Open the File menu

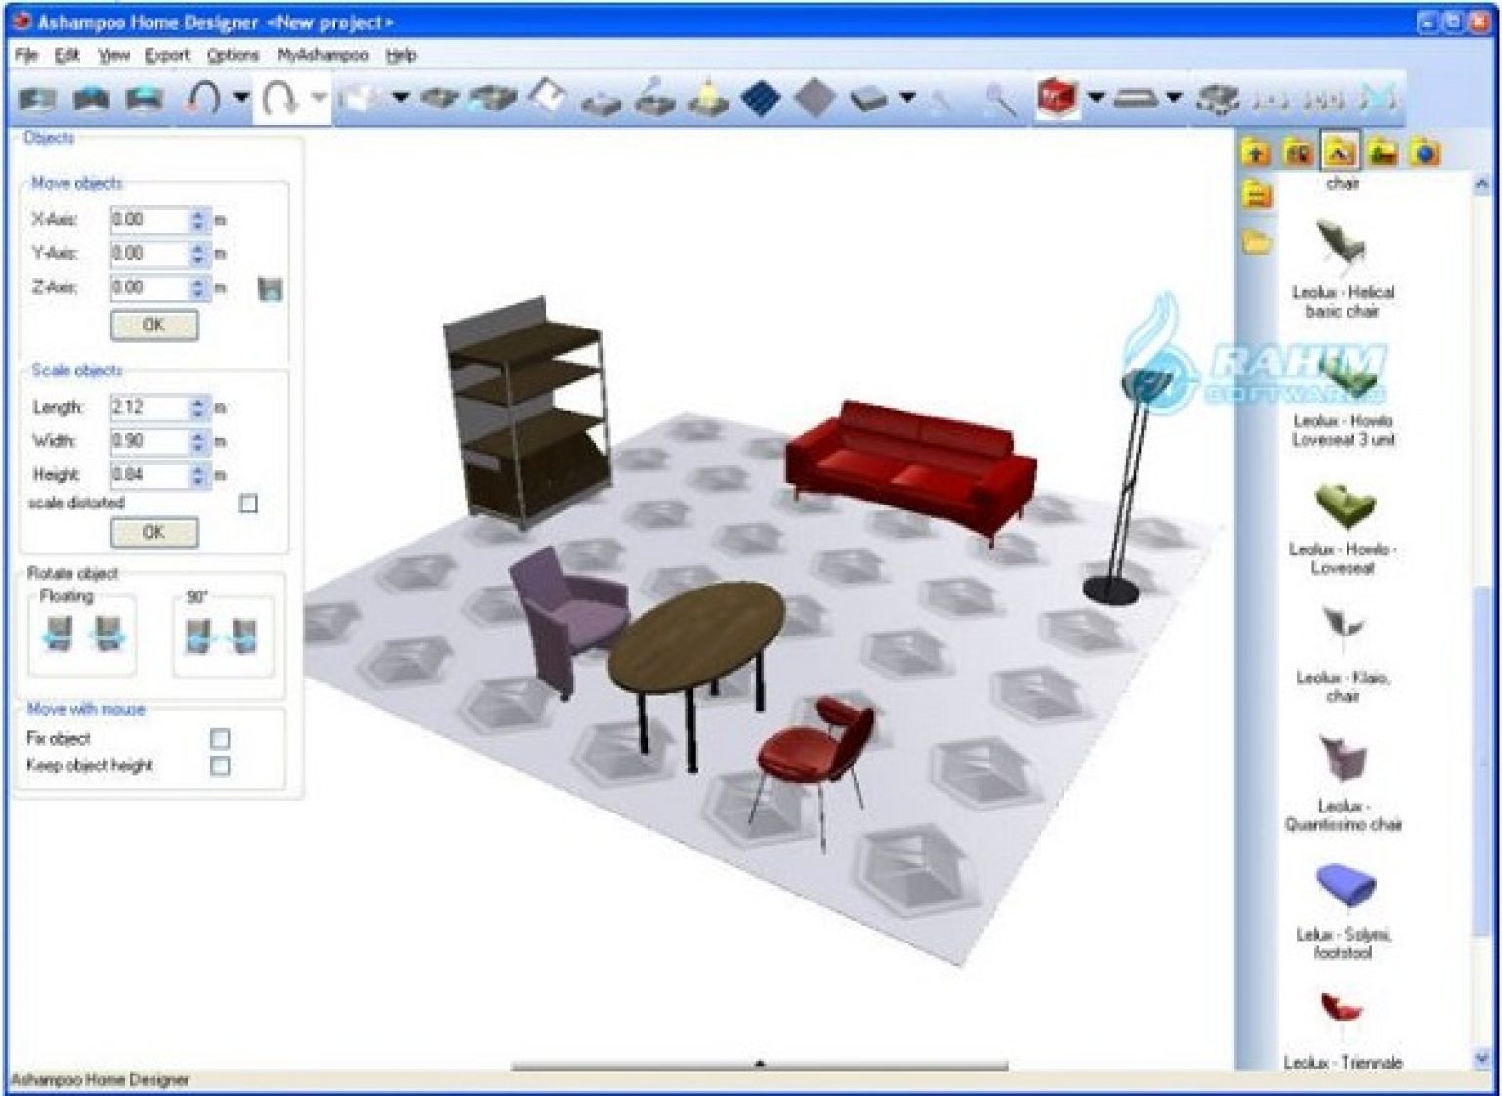pos(26,55)
